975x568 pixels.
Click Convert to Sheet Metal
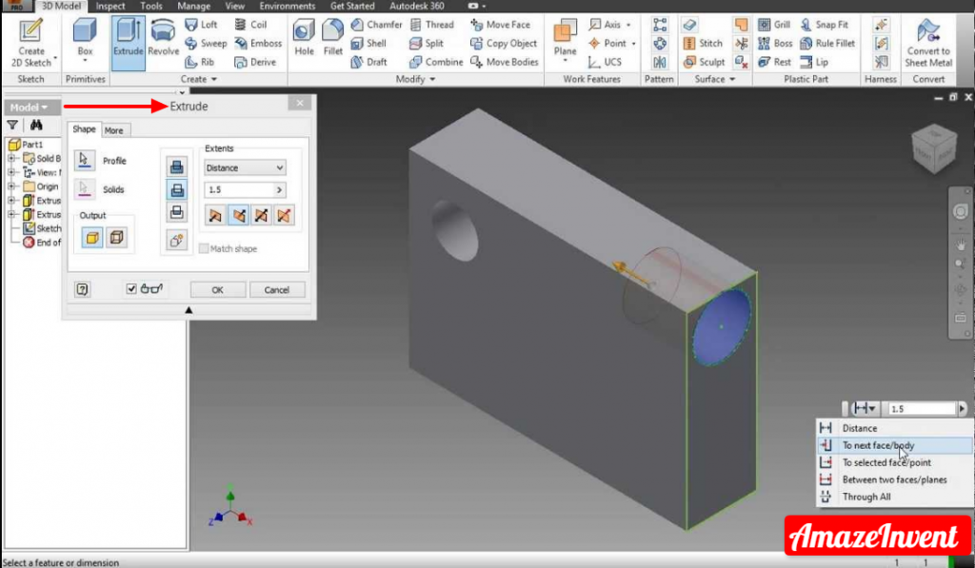pyautogui.click(x=928, y=44)
